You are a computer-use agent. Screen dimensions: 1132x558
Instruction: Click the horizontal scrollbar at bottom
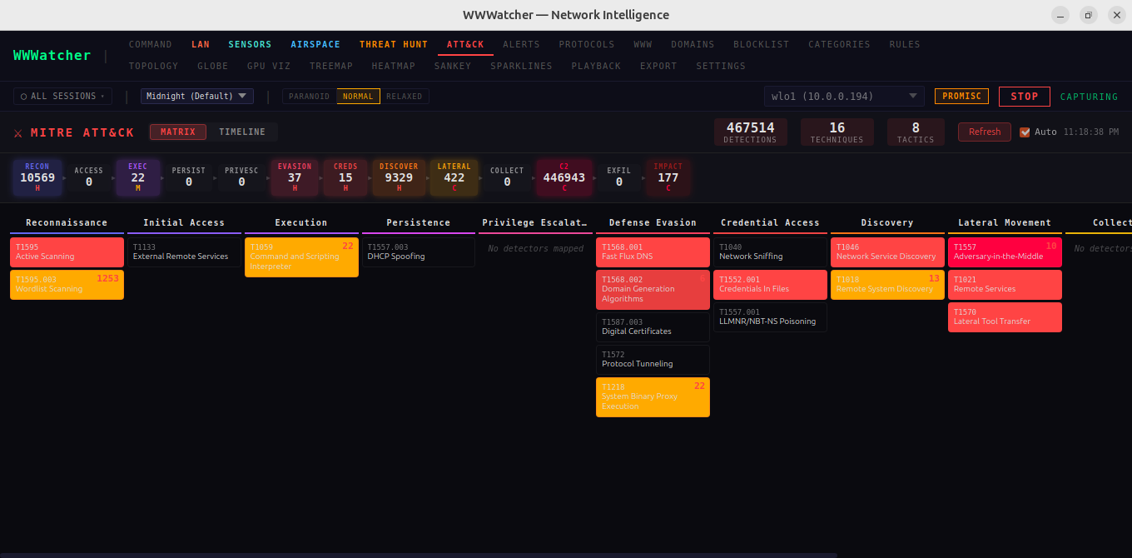click(418, 555)
